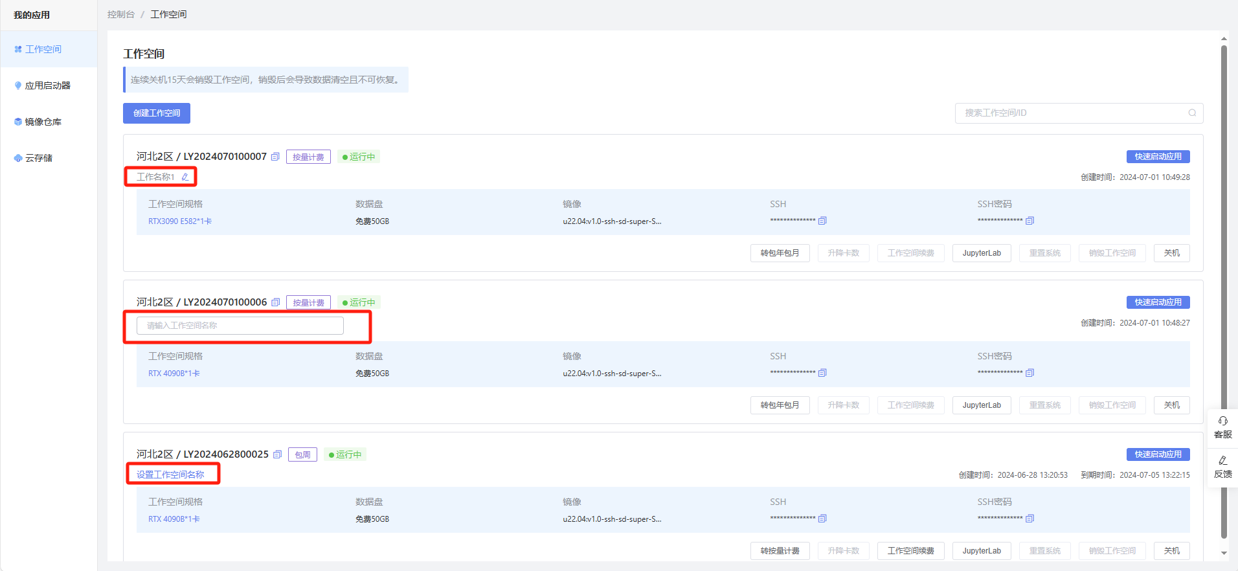Open 云存储 in the sidebar

tap(49, 158)
